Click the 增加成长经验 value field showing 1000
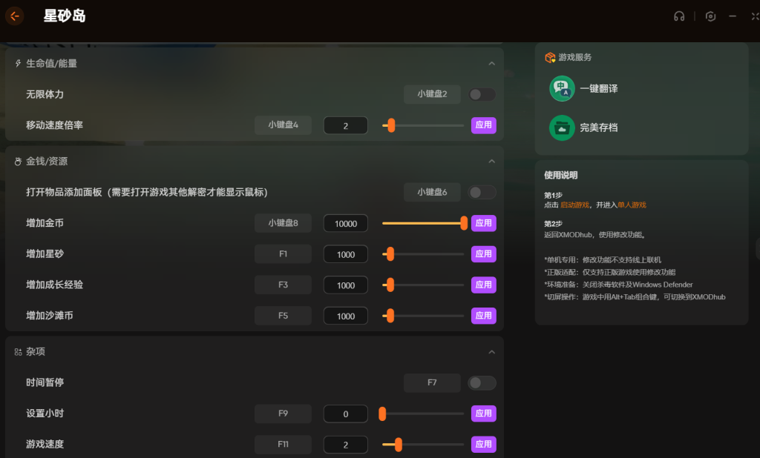 (346, 285)
